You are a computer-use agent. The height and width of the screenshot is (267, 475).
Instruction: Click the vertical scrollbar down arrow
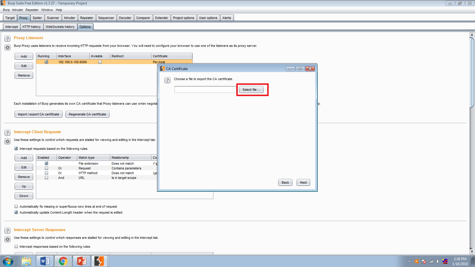[x=472, y=252]
